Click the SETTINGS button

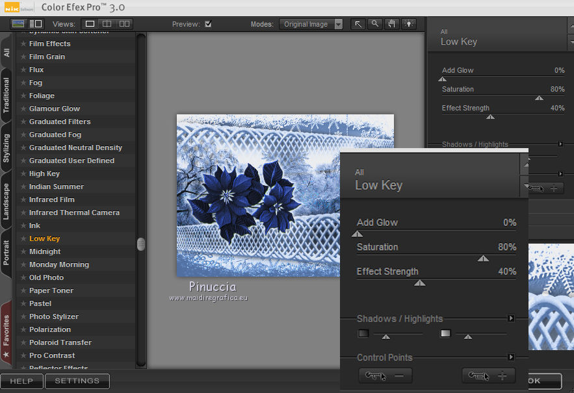click(77, 381)
